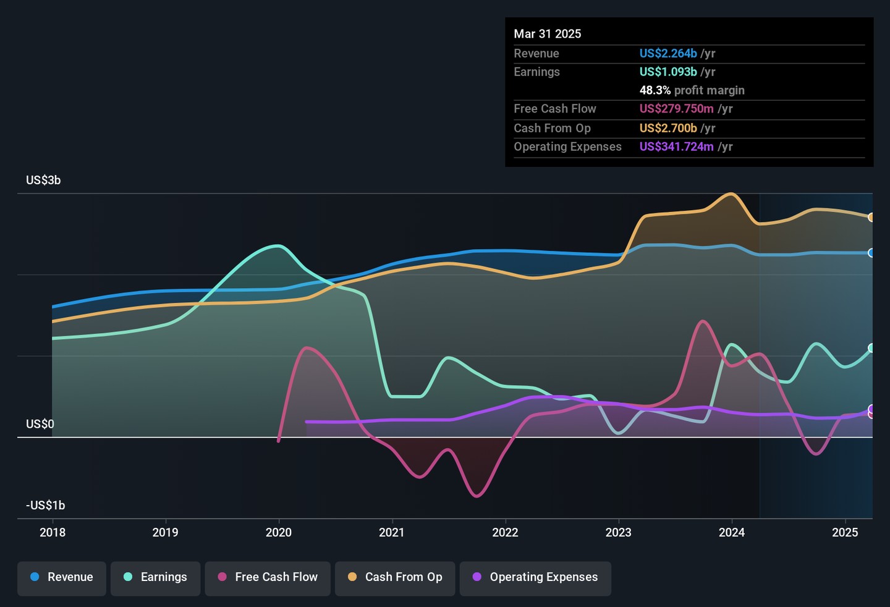Toggle the Revenue series legend button

click(x=62, y=578)
